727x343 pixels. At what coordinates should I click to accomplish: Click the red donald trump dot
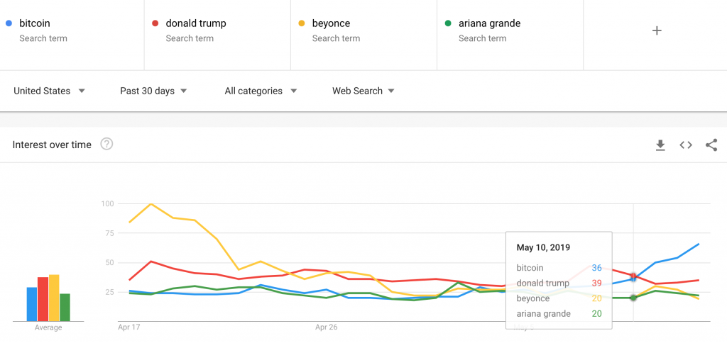(155, 23)
